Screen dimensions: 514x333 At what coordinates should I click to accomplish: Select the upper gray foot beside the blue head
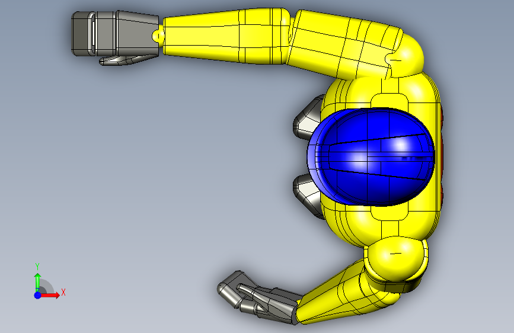(308, 118)
